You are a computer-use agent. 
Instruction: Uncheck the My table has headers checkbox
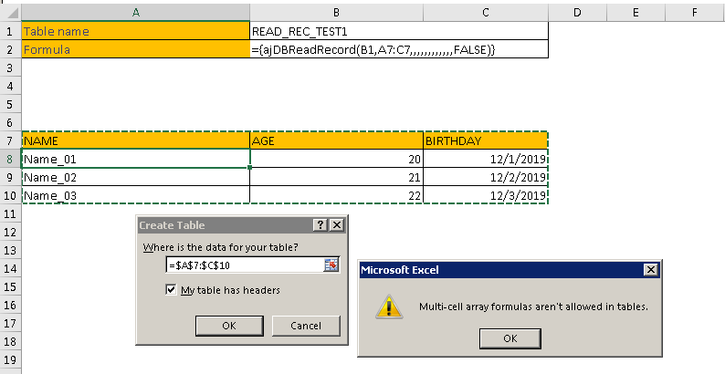point(172,290)
